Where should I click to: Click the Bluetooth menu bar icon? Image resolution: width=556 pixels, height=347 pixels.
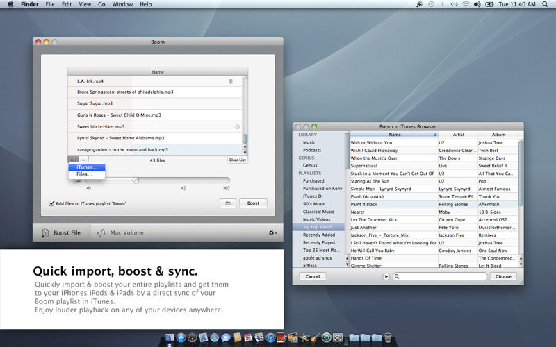pos(442,4)
